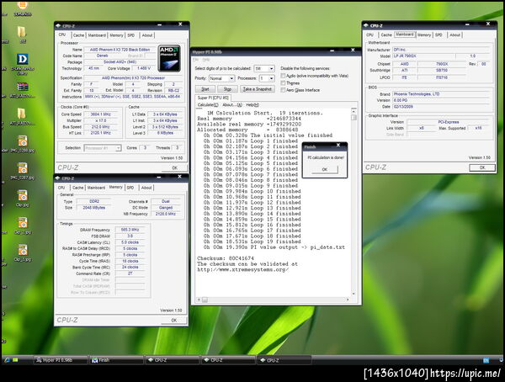The height and width of the screenshot is (382, 505).
Task: Click the Super PI horizontal scrollbar left arrow
Action: pyautogui.click(x=199, y=300)
